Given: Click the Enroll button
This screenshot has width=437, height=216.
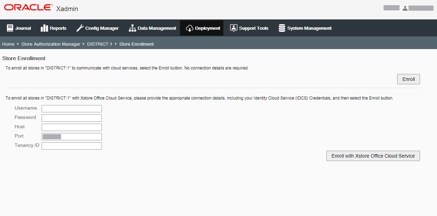Looking at the screenshot, I should pyautogui.click(x=409, y=79).
